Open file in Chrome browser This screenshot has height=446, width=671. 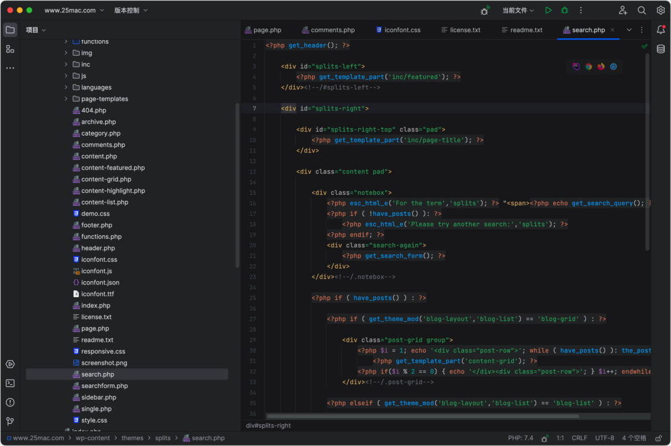click(589, 66)
